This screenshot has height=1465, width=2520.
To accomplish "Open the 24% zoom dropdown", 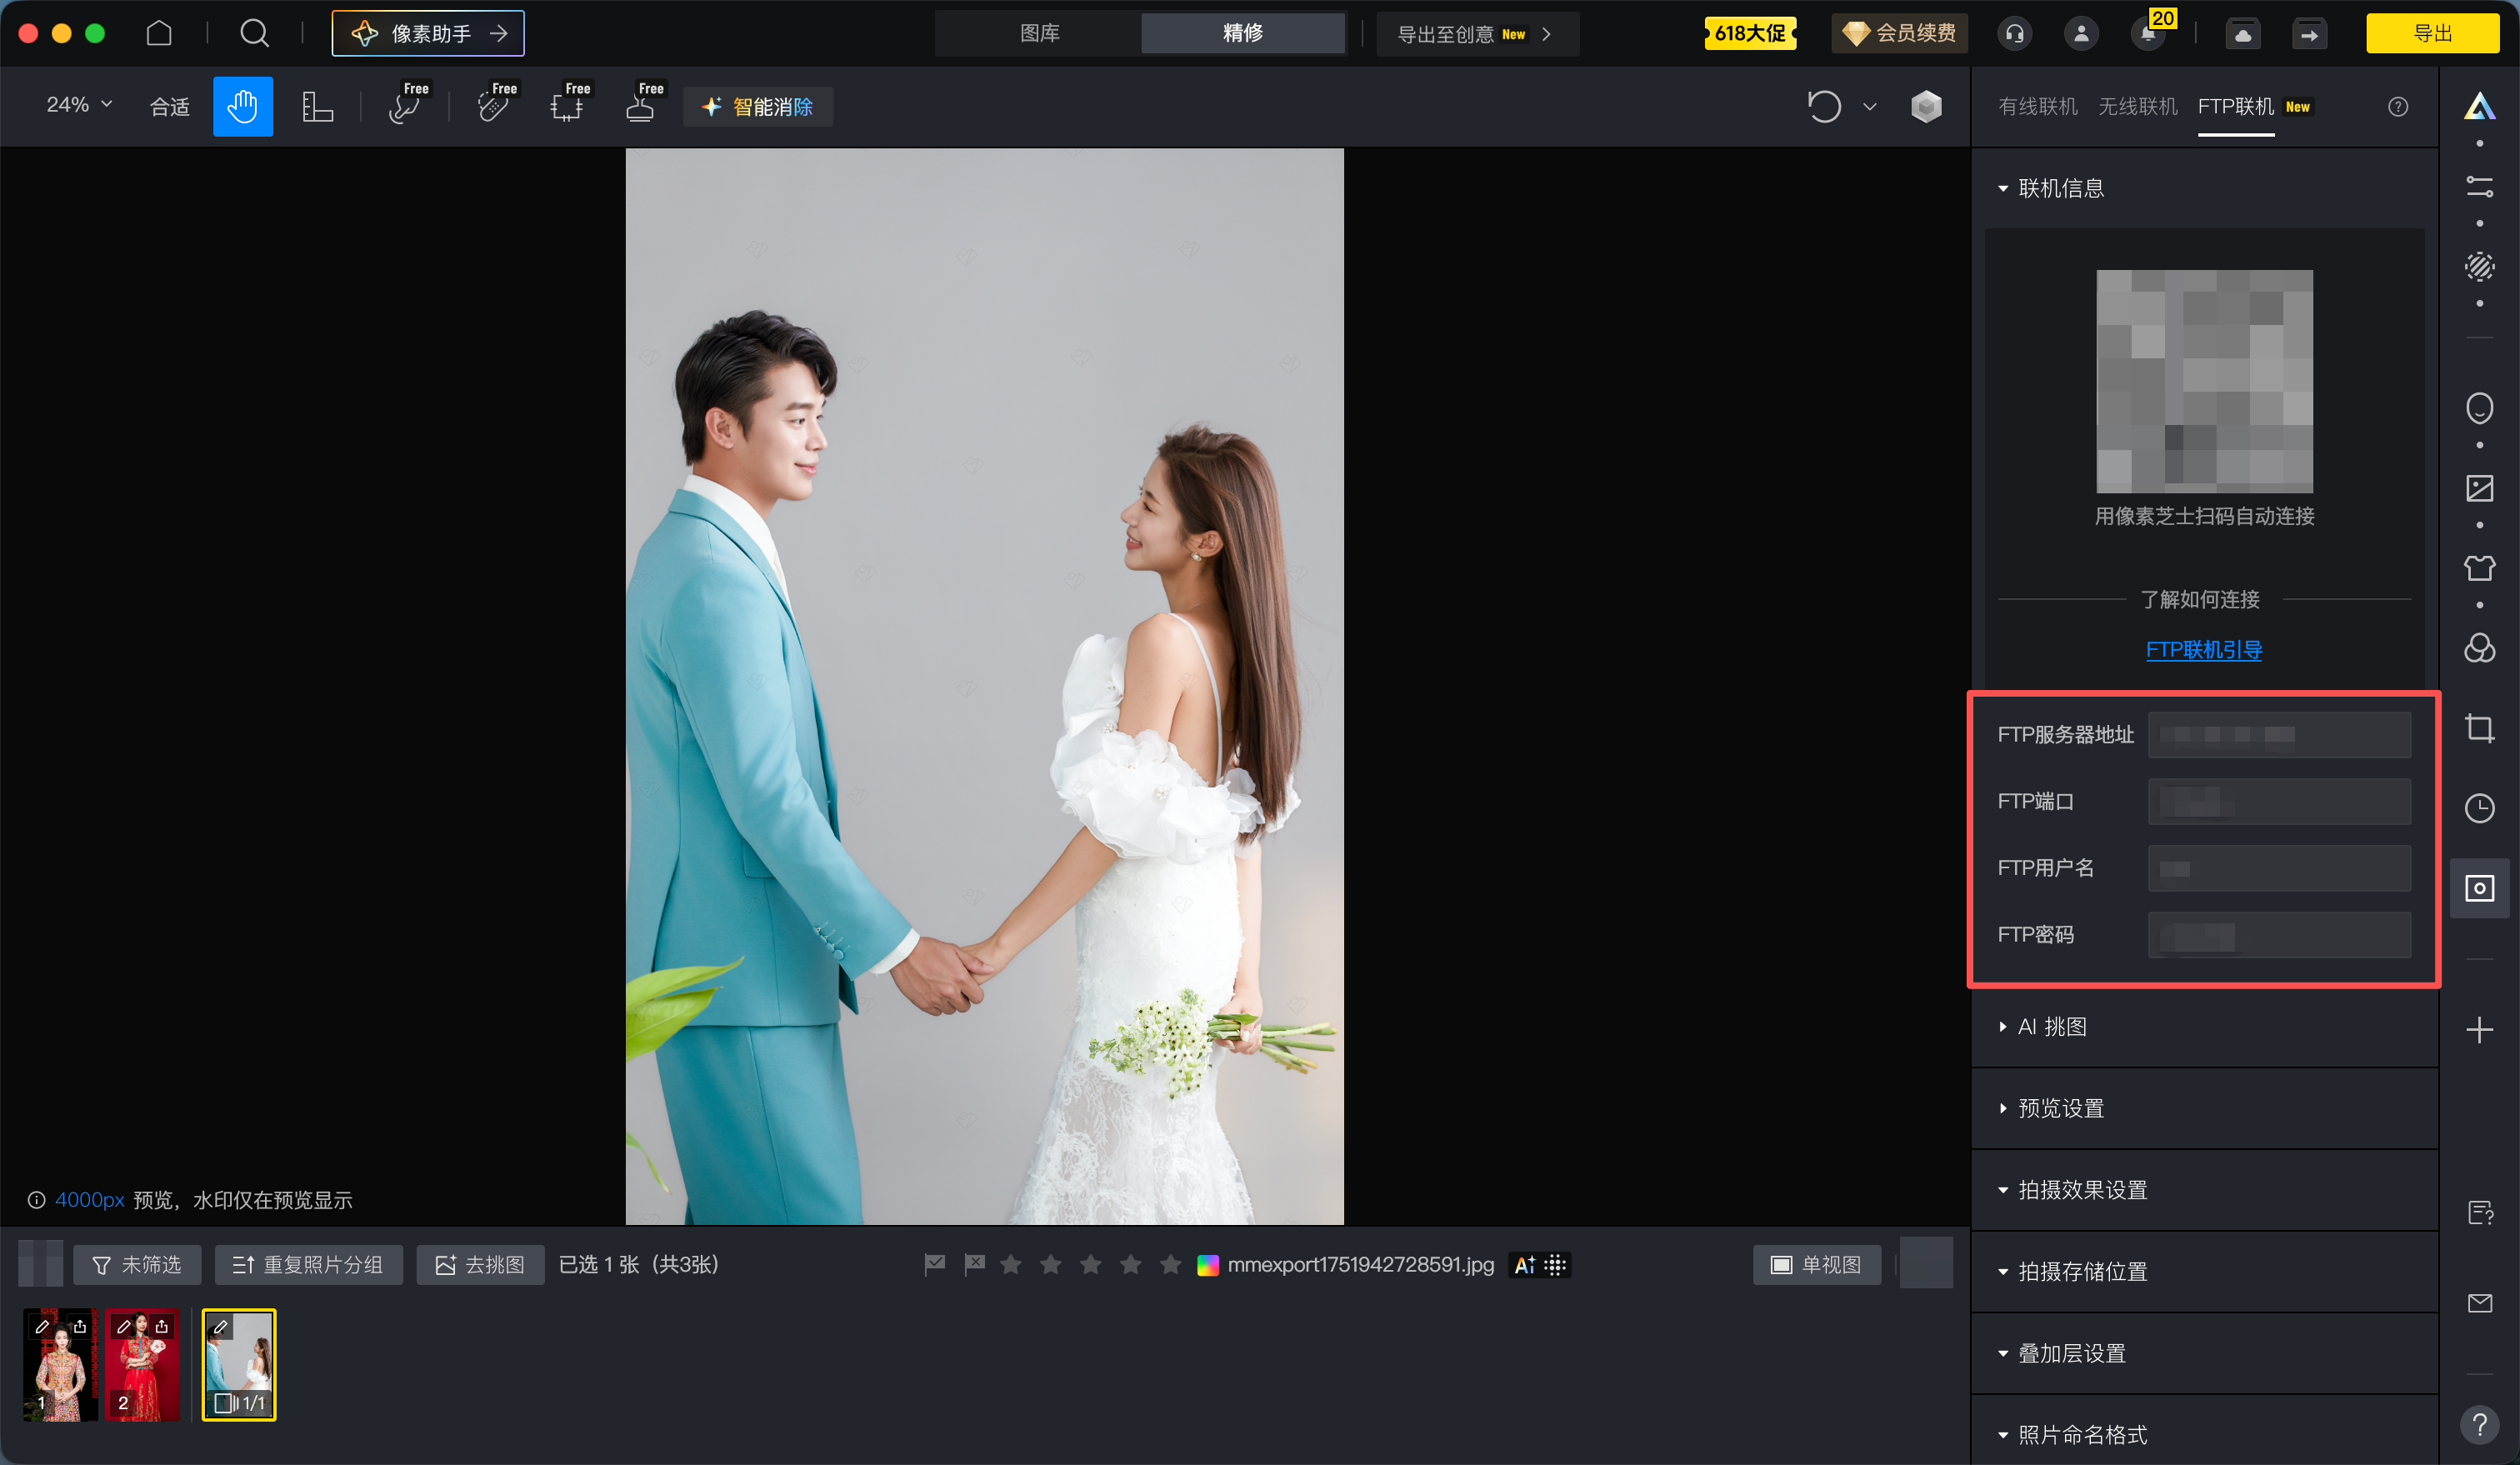I will (x=79, y=104).
